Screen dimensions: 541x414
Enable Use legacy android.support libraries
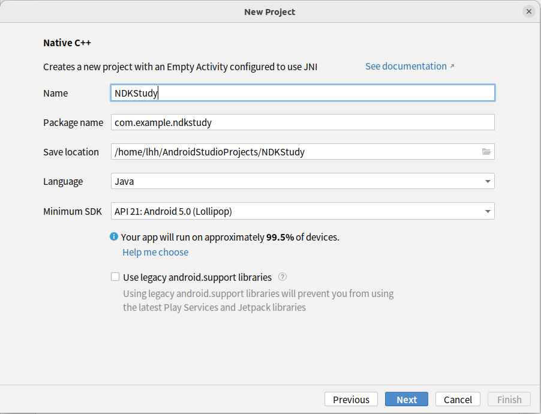point(115,277)
